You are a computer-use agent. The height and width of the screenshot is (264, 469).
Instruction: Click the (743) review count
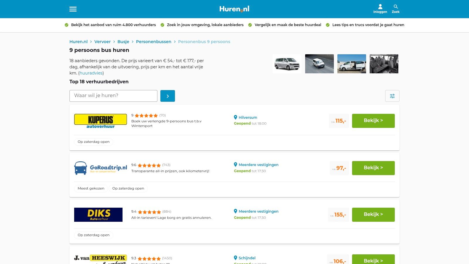(x=166, y=165)
